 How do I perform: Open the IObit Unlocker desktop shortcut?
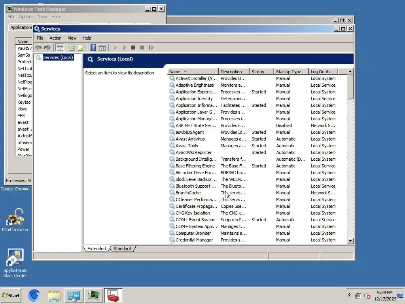[x=15, y=220]
